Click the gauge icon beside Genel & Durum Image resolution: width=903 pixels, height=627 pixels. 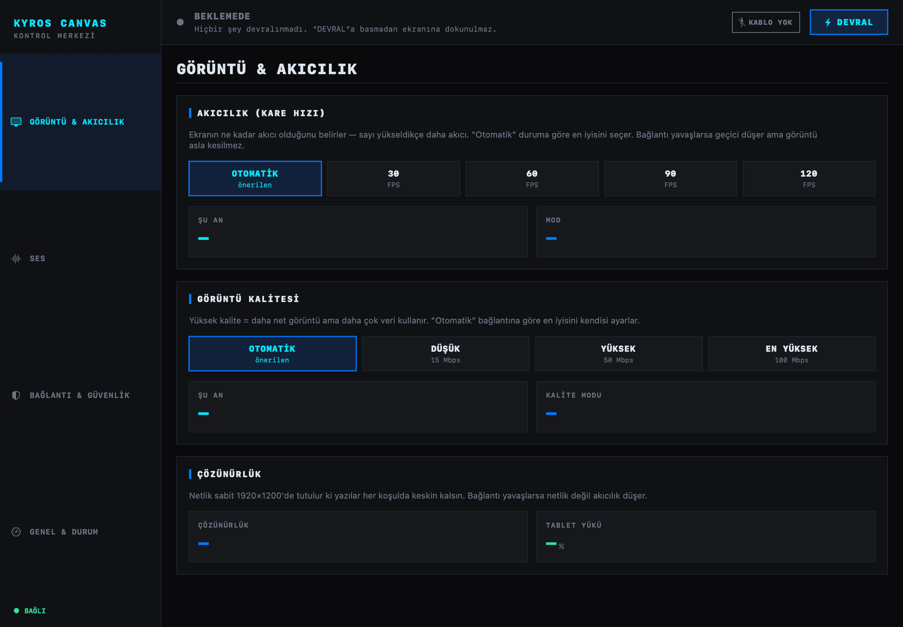tap(16, 532)
